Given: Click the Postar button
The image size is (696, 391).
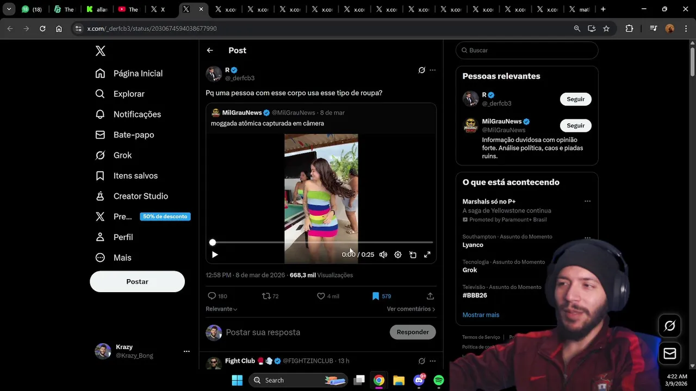Looking at the screenshot, I should coord(137,281).
